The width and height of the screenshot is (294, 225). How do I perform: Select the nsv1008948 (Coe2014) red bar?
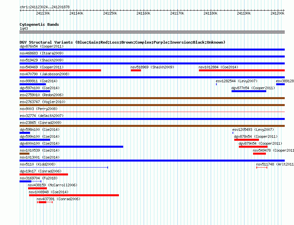74,195
